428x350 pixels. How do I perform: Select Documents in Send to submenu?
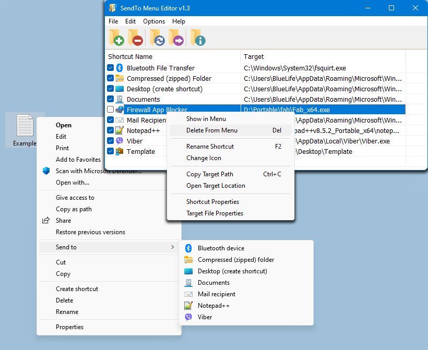coord(246,283)
